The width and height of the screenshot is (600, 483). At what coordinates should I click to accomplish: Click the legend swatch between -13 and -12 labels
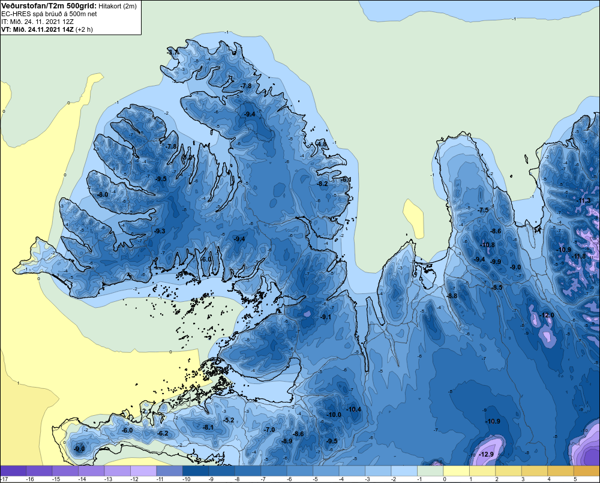tap(118, 471)
